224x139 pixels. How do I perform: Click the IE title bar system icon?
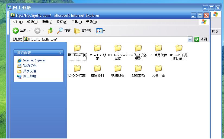(x=13, y=15)
